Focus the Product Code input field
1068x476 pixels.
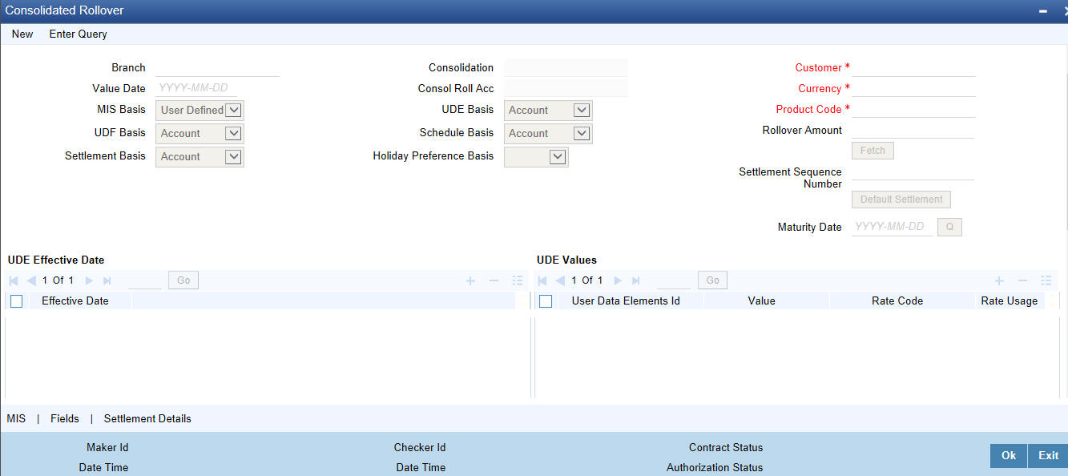point(913,109)
